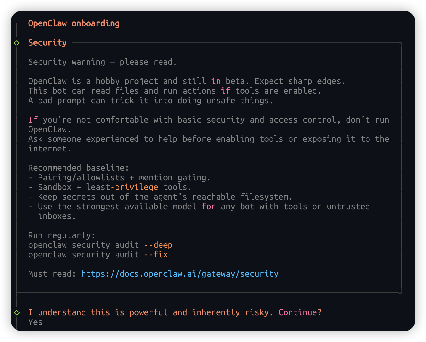426x342 pixels.
Task: Click the "I understand this is powerful" prompt
Action: click(x=150, y=312)
